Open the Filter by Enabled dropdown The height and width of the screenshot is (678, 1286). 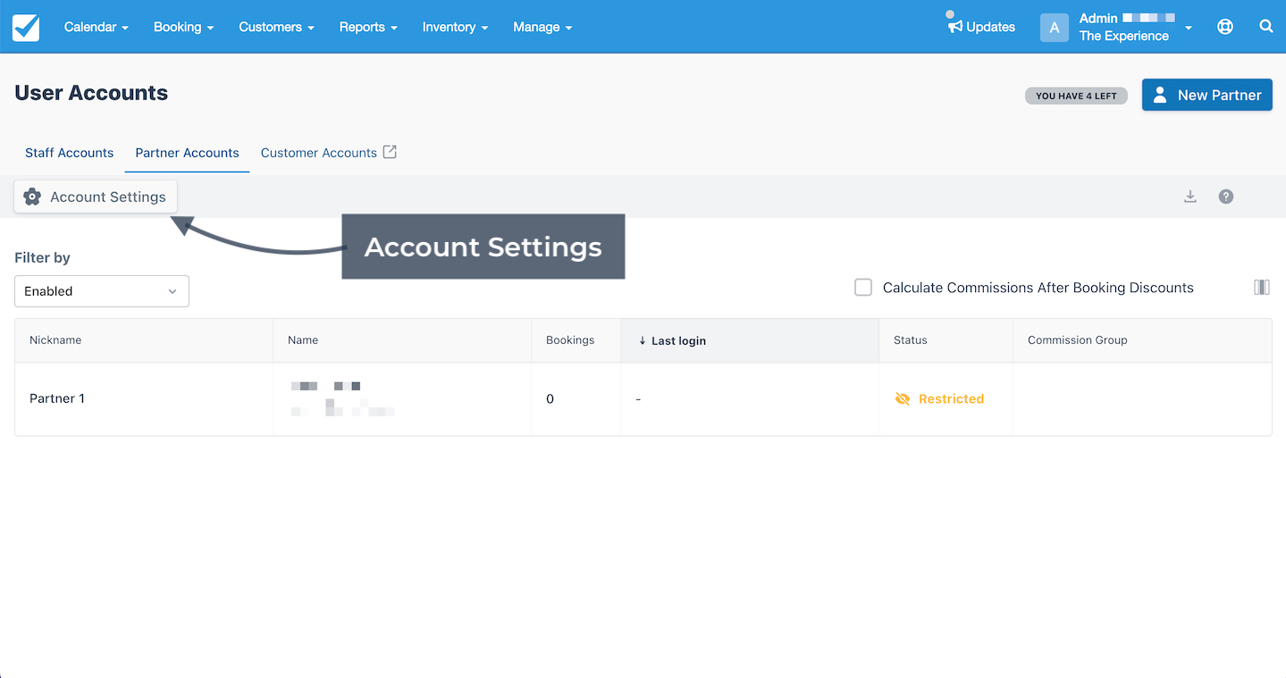click(x=102, y=291)
